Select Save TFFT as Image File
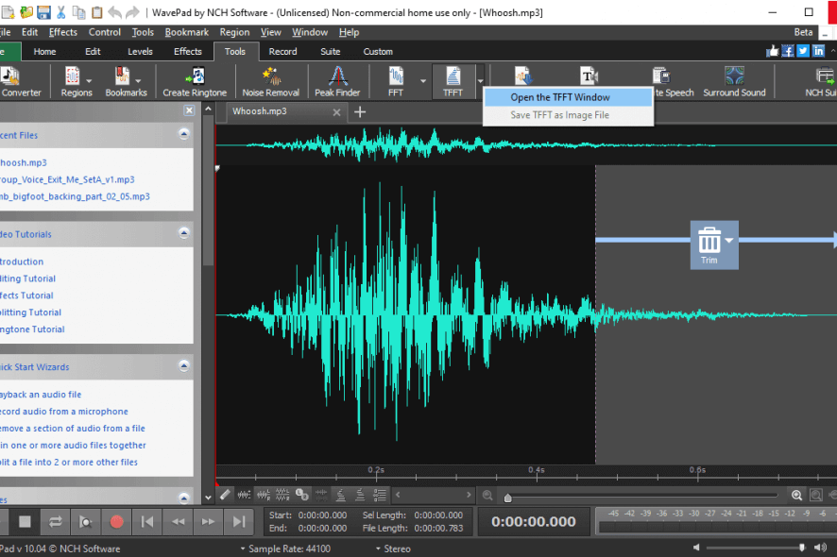Viewport: 837px width, 557px height. pyautogui.click(x=568, y=115)
